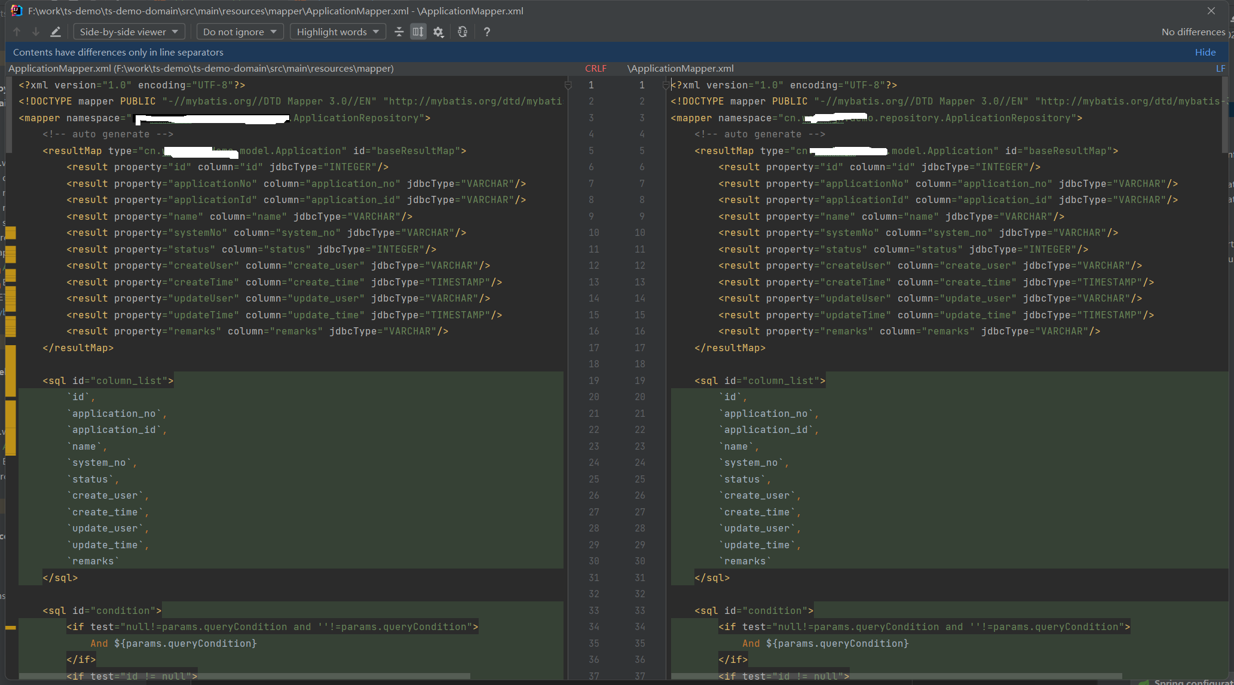The width and height of the screenshot is (1234, 685).
Task: Click <sql id="column_list"> in the right pane
Action: [760, 380]
